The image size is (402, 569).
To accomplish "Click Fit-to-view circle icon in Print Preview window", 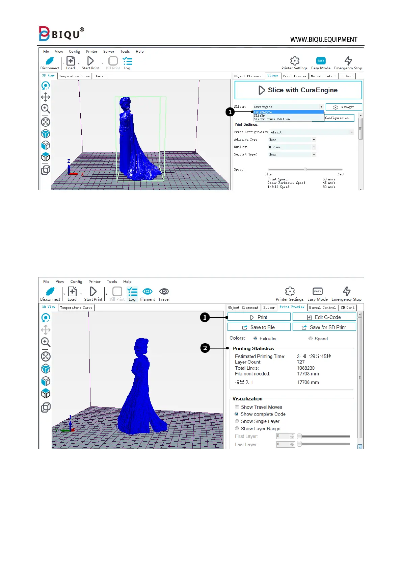I will 46,356.
